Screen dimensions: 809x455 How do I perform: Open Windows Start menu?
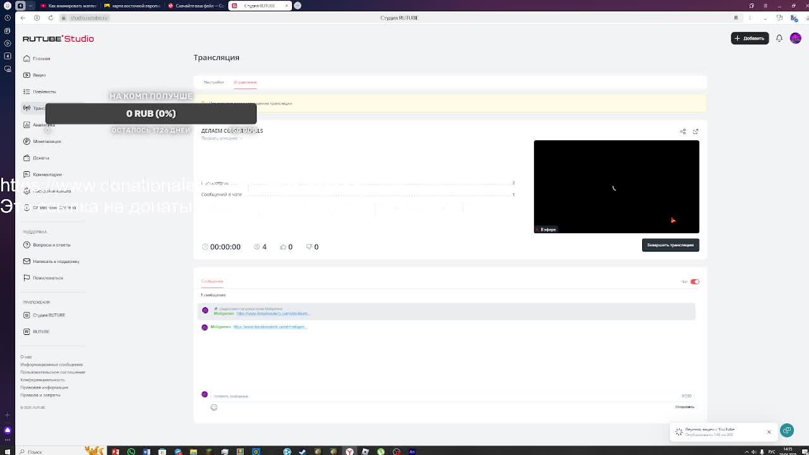[x=8, y=451]
